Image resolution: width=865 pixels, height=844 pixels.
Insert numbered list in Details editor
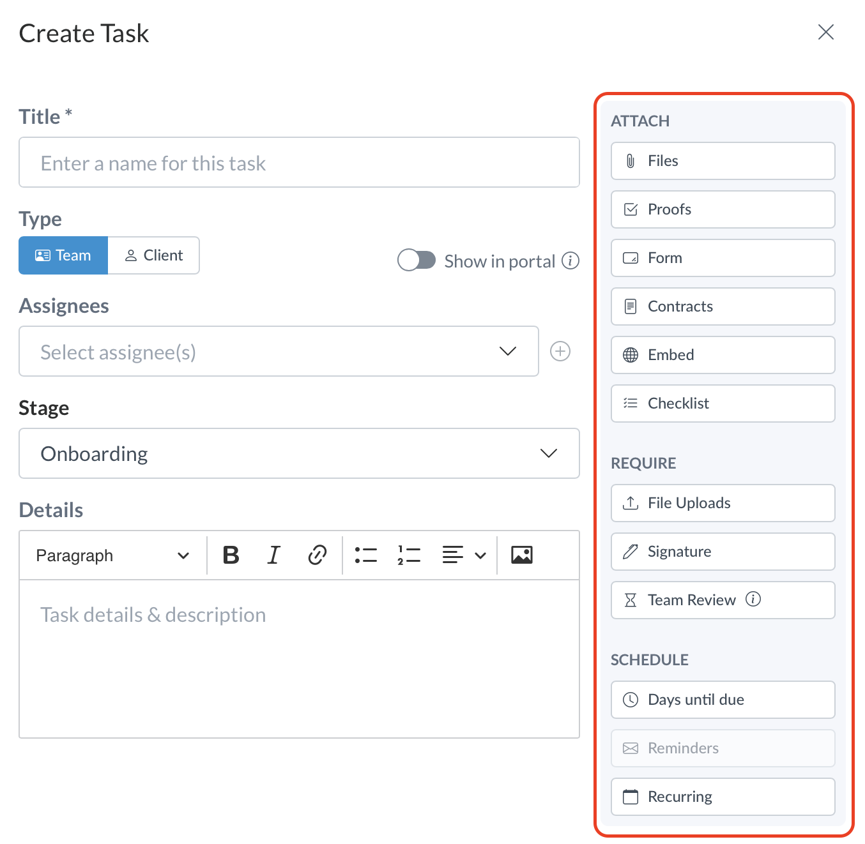[x=409, y=555]
